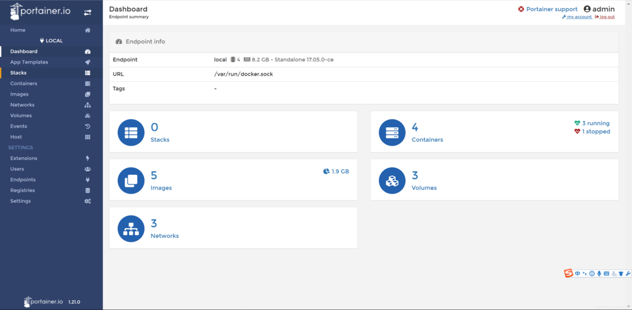This screenshot has width=632, height=310.
Task: Click the IME soft keyboard icon
Action: click(x=606, y=274)
